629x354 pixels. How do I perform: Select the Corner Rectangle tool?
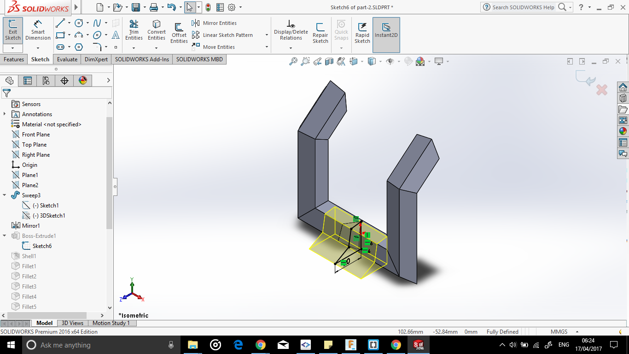[60, 35]
